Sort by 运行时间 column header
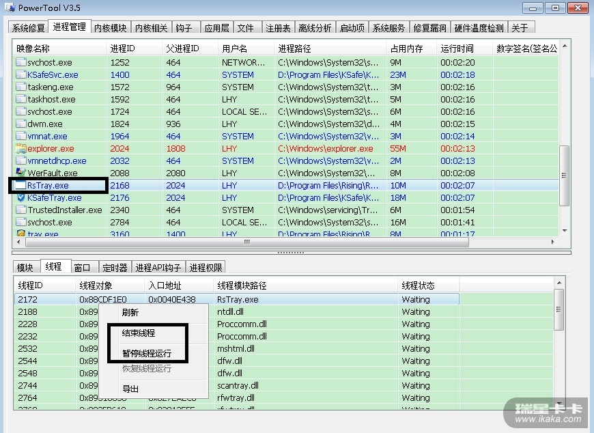 click(x=464, y=48)
